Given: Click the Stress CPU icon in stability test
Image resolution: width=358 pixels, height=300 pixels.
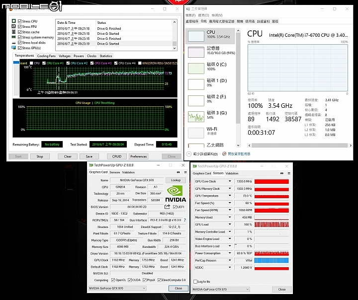Looking at the screenshot, I should [14, 21].
